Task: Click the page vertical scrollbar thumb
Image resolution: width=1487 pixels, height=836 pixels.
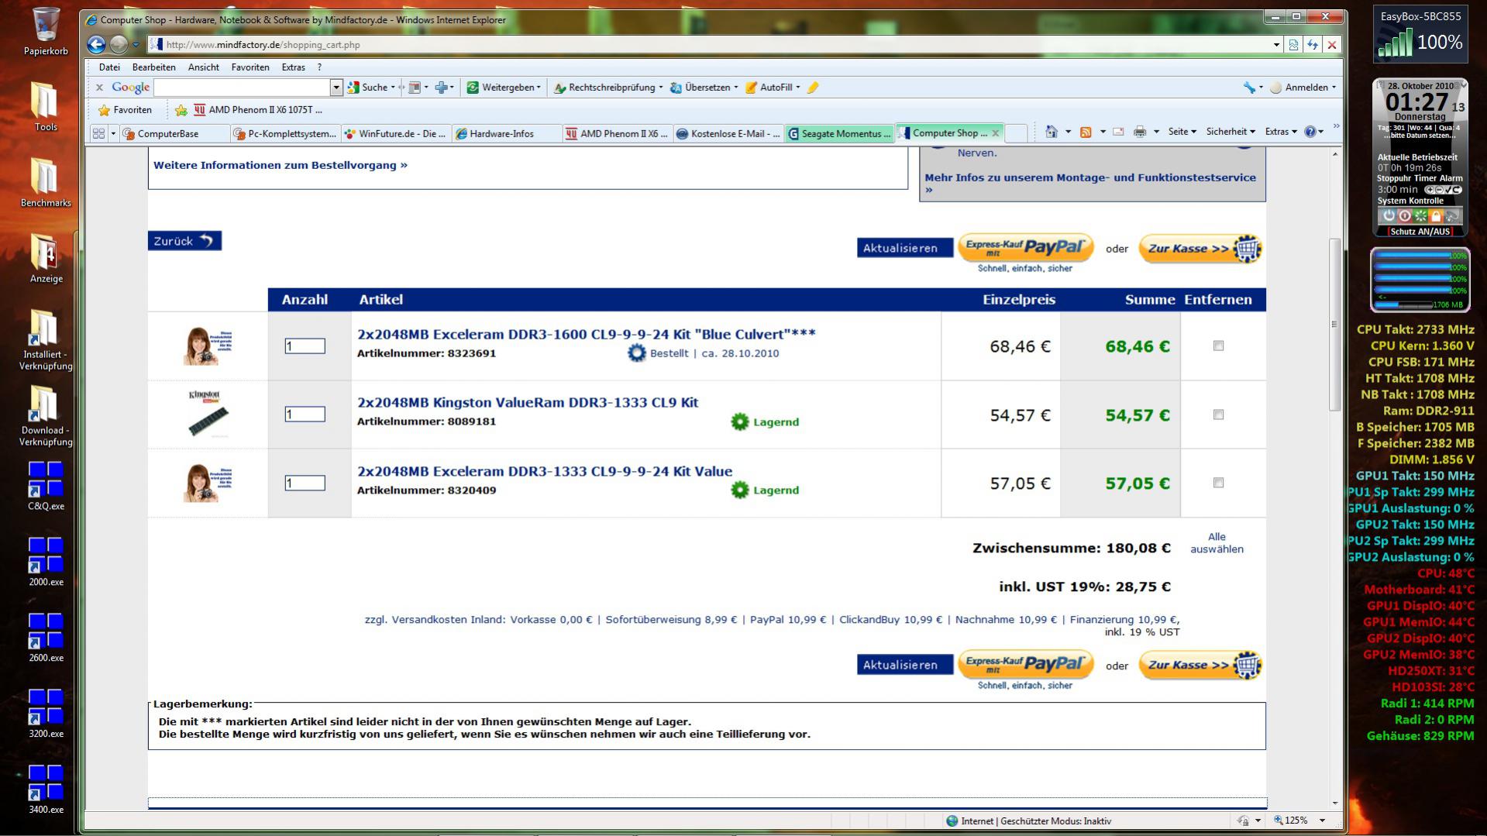Action: 1334,324
